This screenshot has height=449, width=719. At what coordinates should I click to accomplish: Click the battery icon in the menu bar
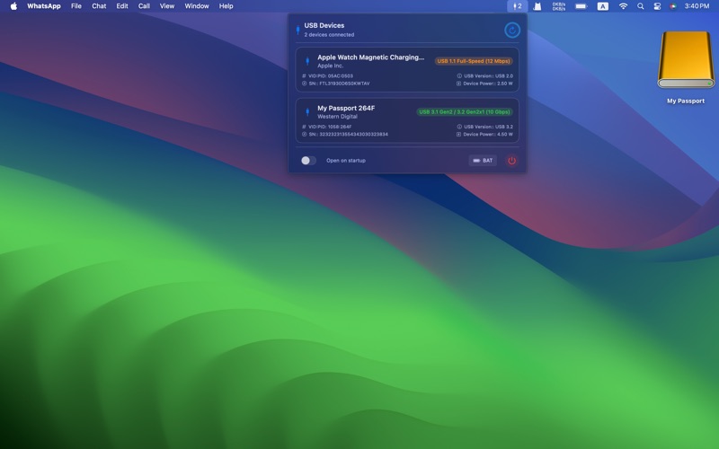point(581,6)
